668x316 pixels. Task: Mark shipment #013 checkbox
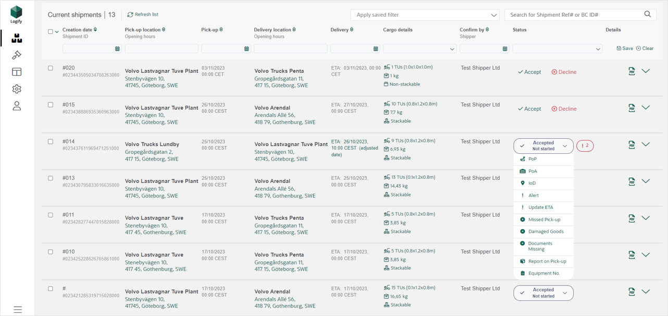point(51,178)
